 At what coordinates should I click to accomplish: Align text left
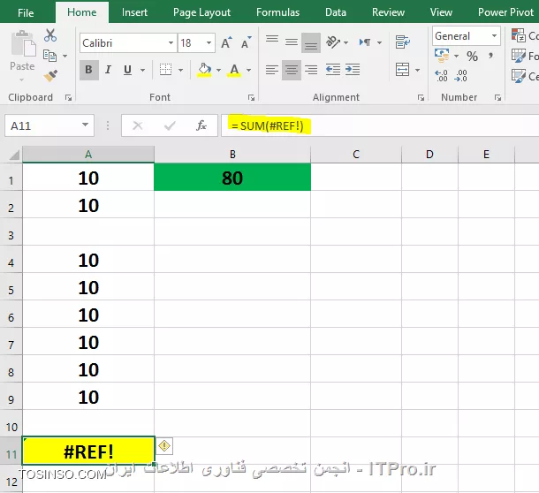click(272, 70)
